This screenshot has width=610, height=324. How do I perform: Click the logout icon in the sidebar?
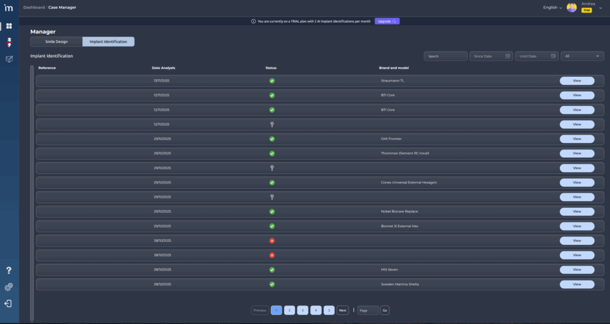[9, 304]
